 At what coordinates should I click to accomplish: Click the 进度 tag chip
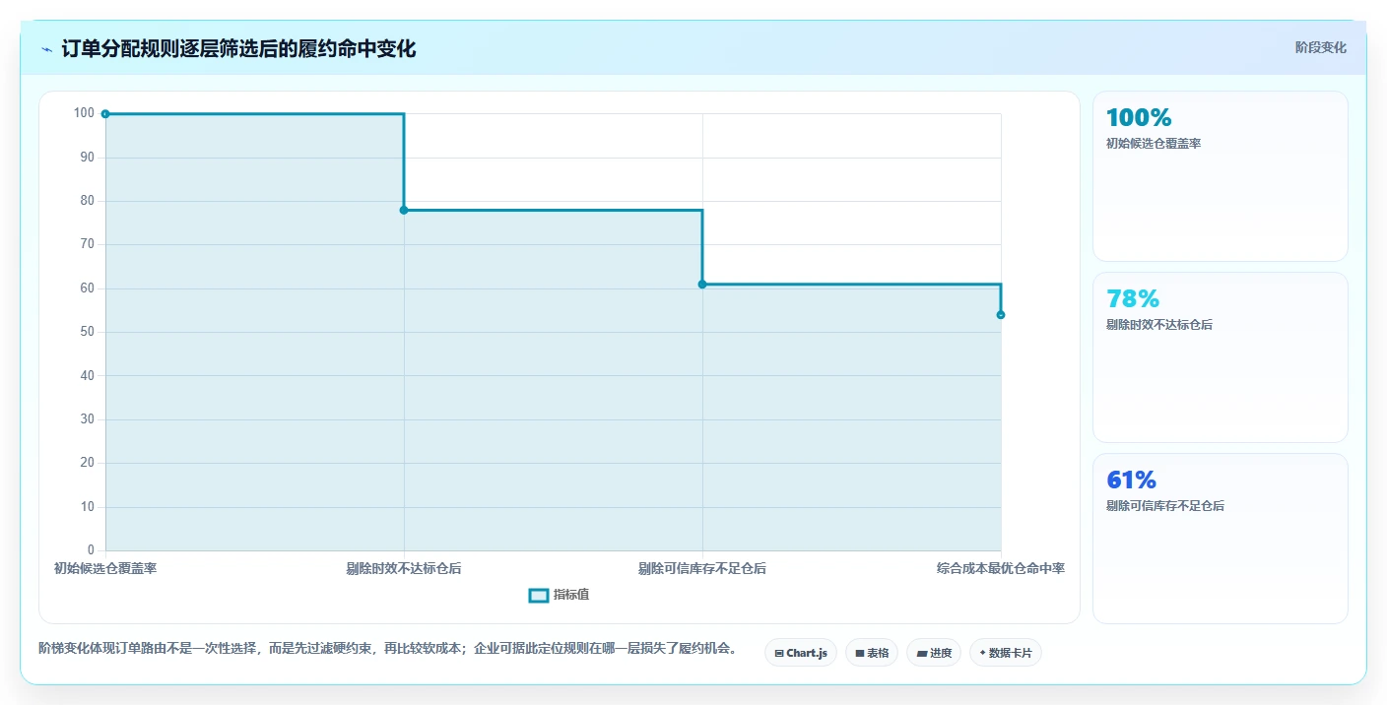(x=934, y=653)
